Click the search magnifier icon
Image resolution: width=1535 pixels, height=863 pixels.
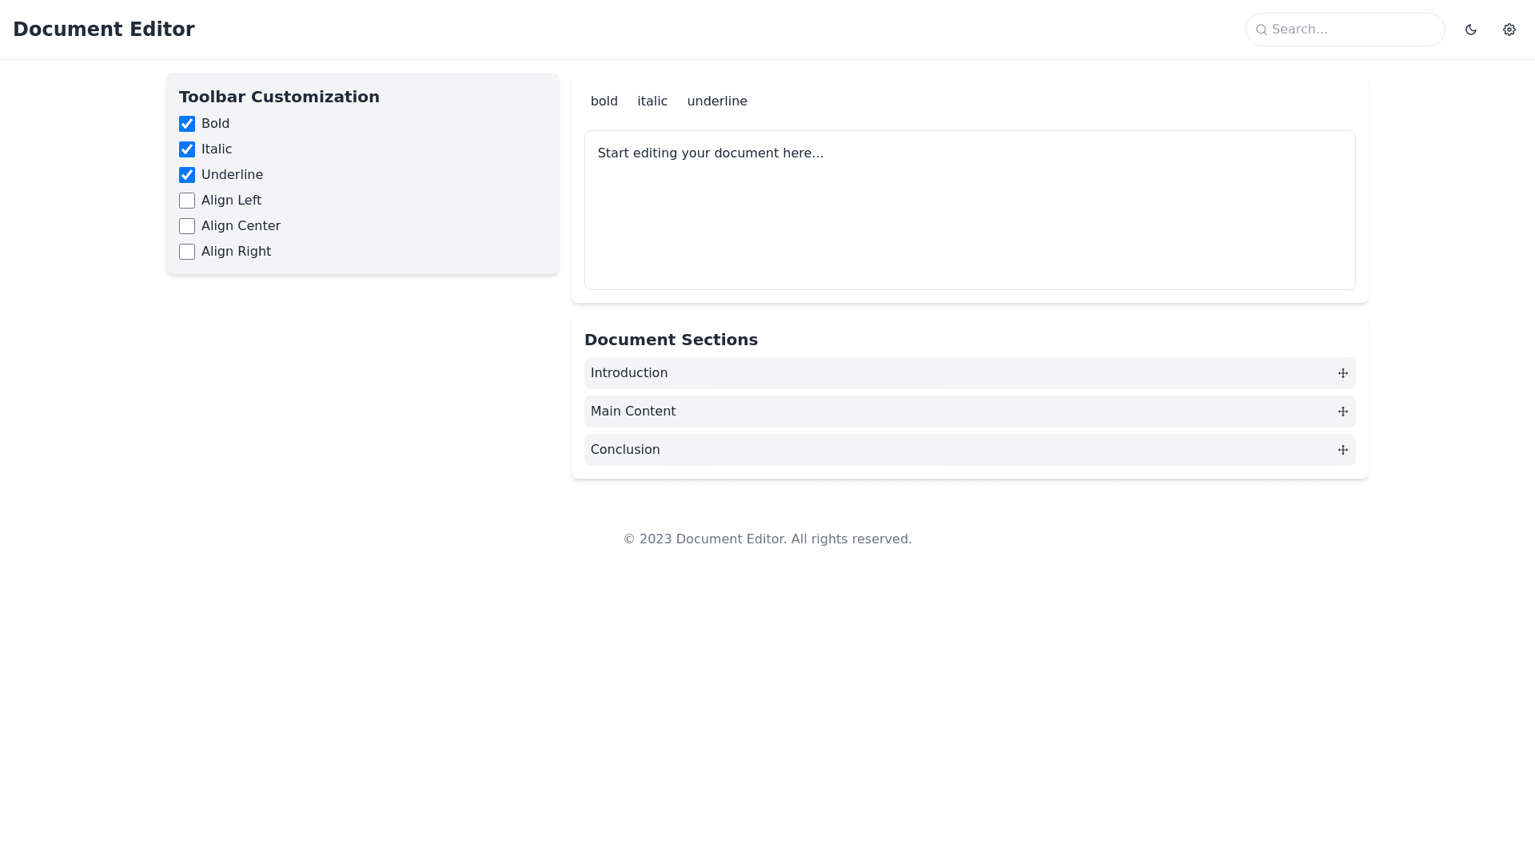point(1261,30)
